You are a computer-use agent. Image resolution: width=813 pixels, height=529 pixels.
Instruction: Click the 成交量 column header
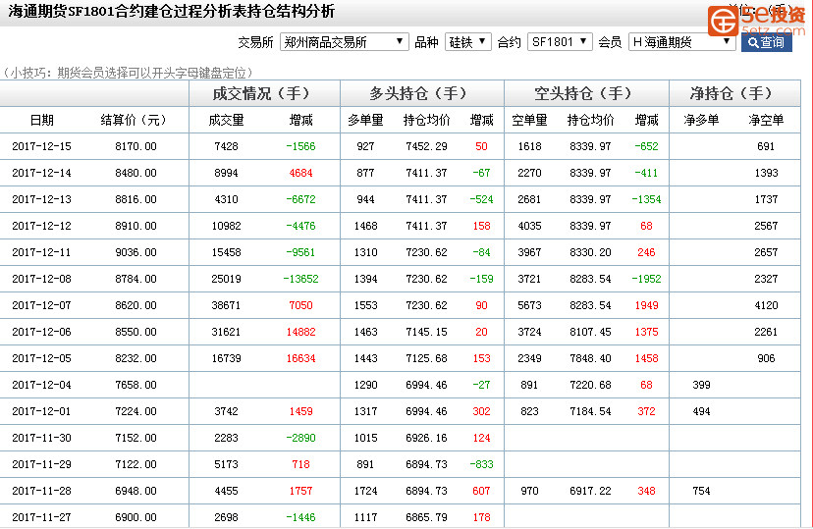[226, 120]
